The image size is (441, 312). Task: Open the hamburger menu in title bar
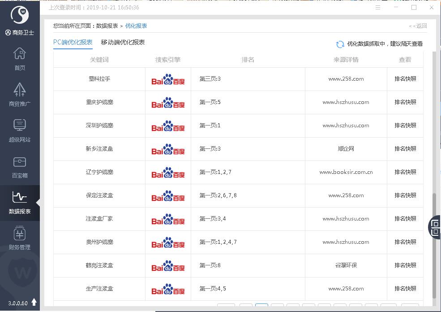click(378, 8)
